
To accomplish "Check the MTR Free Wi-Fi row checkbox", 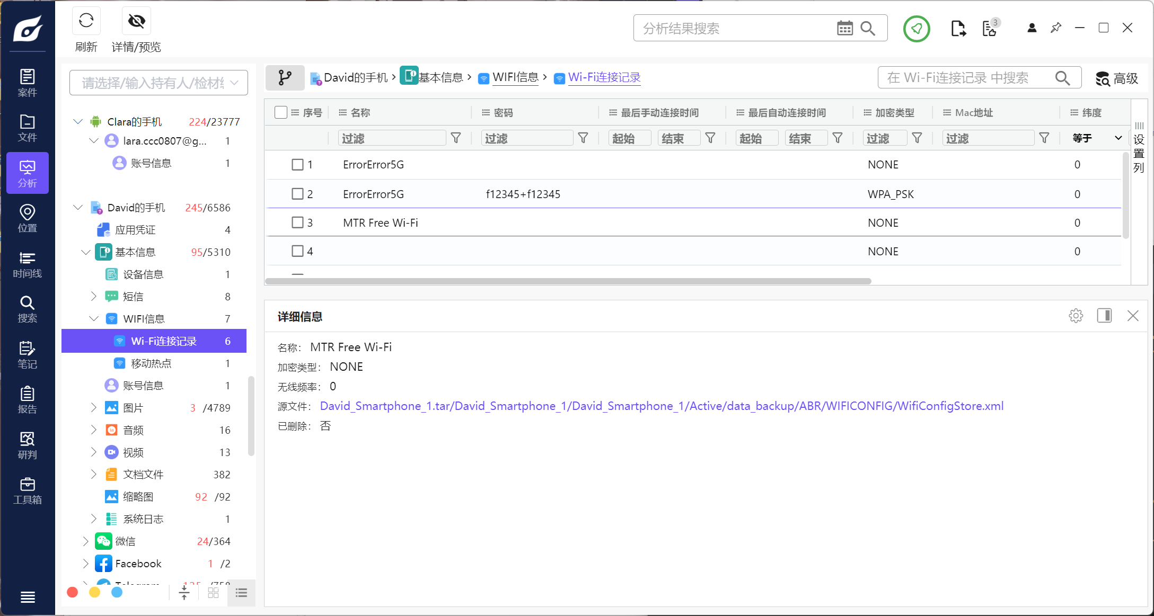I will point(297,222).
